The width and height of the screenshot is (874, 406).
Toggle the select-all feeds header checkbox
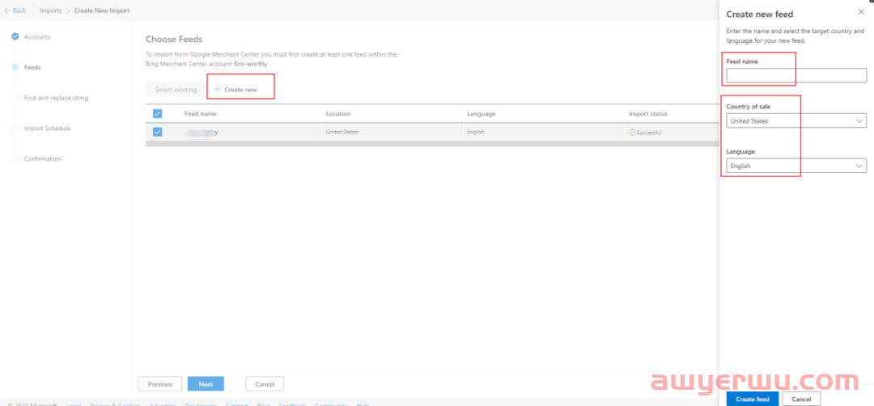click(157, 113)
